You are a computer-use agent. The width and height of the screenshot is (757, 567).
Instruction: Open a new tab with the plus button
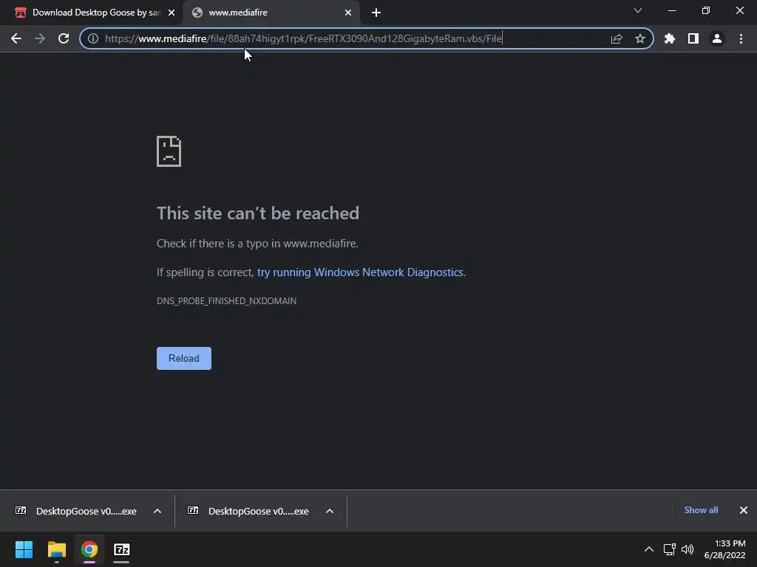(x=376, y=13)
